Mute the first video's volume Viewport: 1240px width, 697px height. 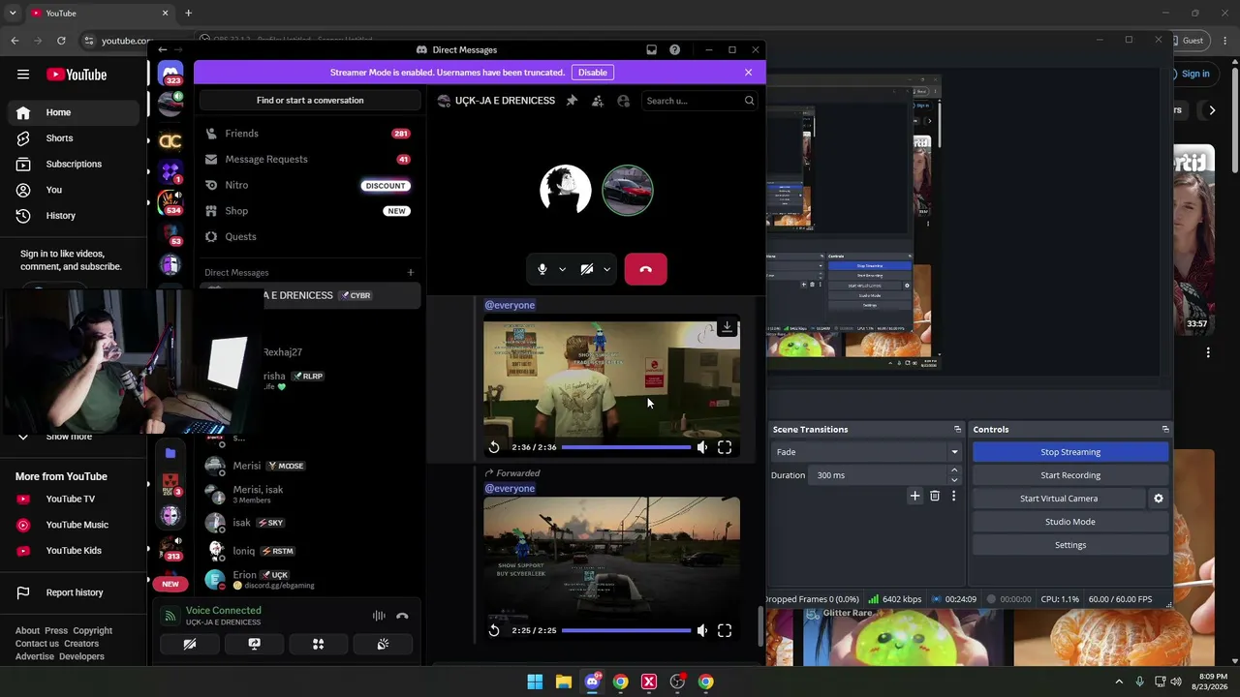click(x=702, y=447)
